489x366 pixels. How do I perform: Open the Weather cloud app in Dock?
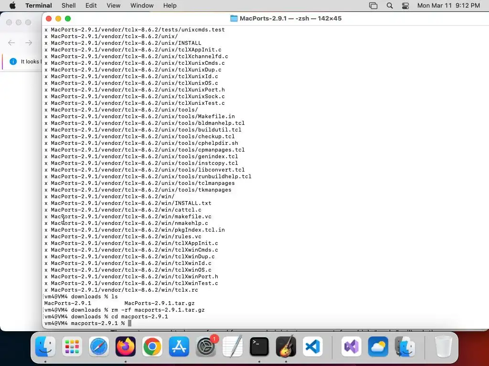pos(378,346)
